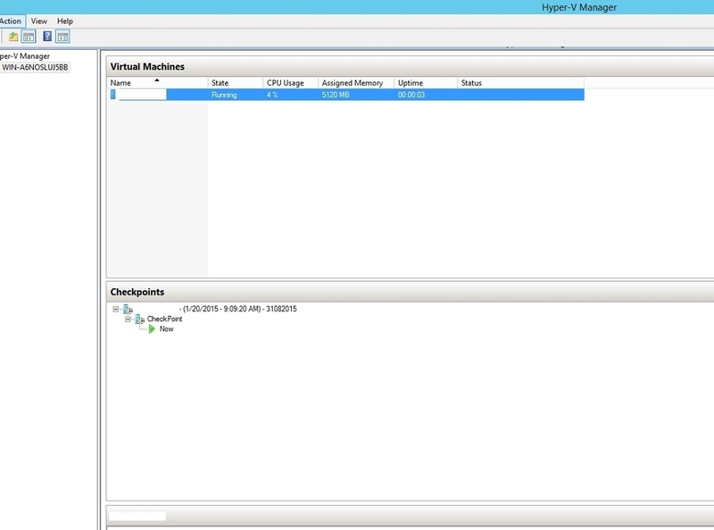Viewport: 714px width, 530px height.
Task: Click the back folder icon on toolbar
Action: coord(13,37)
